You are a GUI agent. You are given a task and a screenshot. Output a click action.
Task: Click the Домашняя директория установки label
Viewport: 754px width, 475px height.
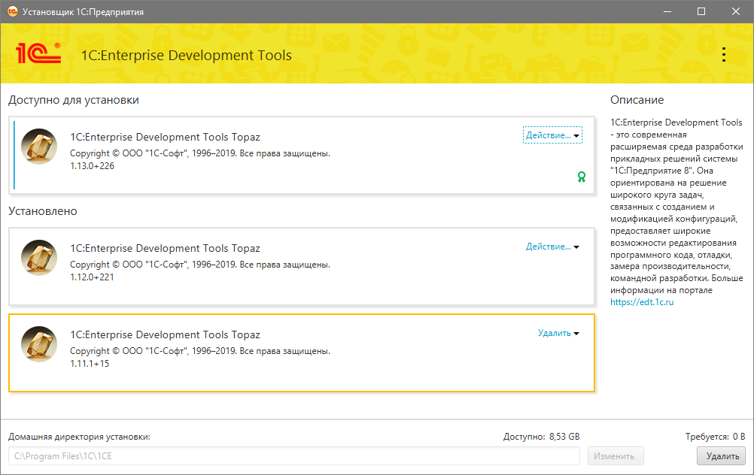click(79, 437)
